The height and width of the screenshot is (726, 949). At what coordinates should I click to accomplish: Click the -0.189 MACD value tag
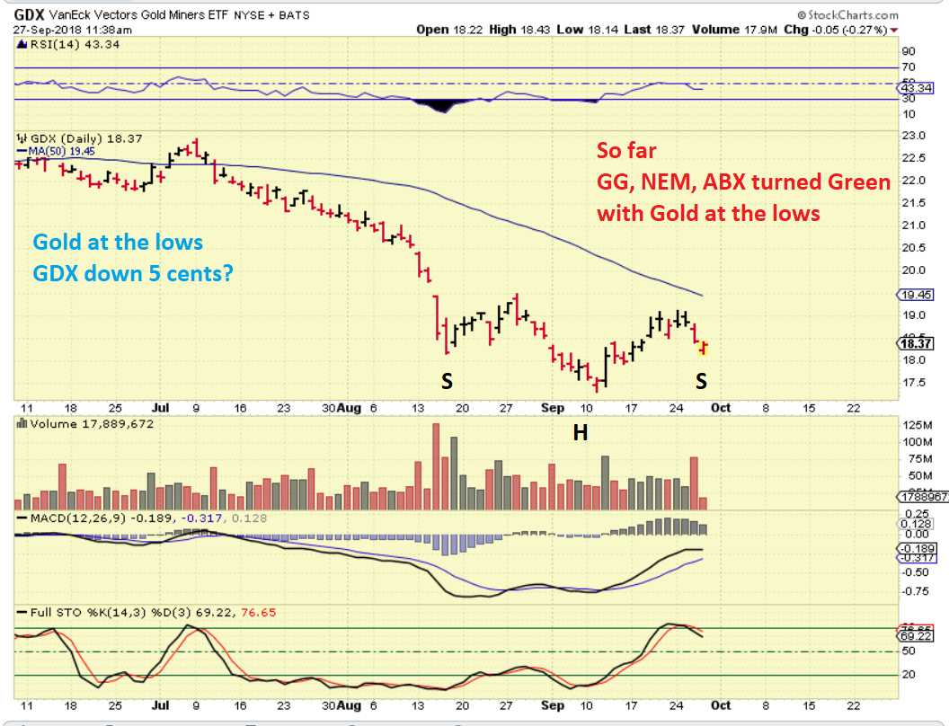(x=917, y=548)
